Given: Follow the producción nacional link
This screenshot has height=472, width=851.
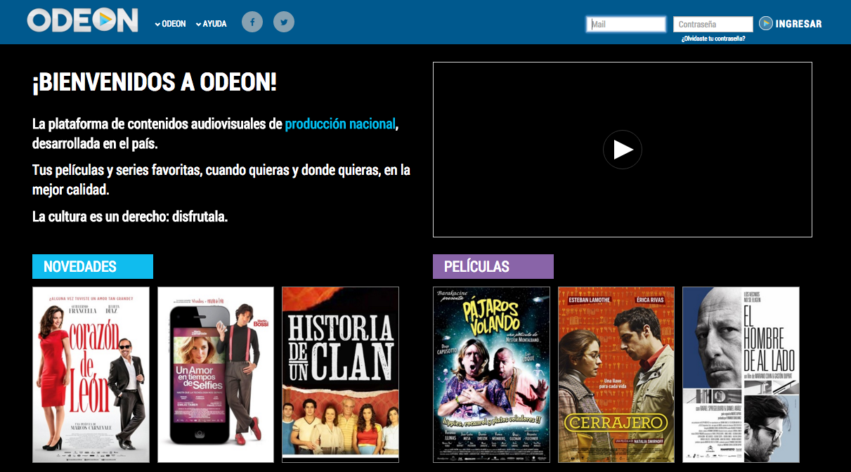Looking at the screenshot, I should pos(340,124).
